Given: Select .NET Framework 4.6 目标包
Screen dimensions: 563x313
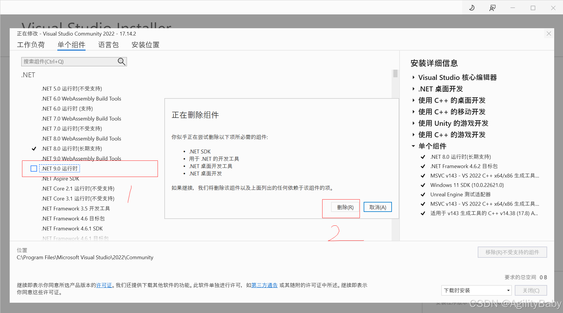Looking at the screenshot, I should (x=73, y=219).
